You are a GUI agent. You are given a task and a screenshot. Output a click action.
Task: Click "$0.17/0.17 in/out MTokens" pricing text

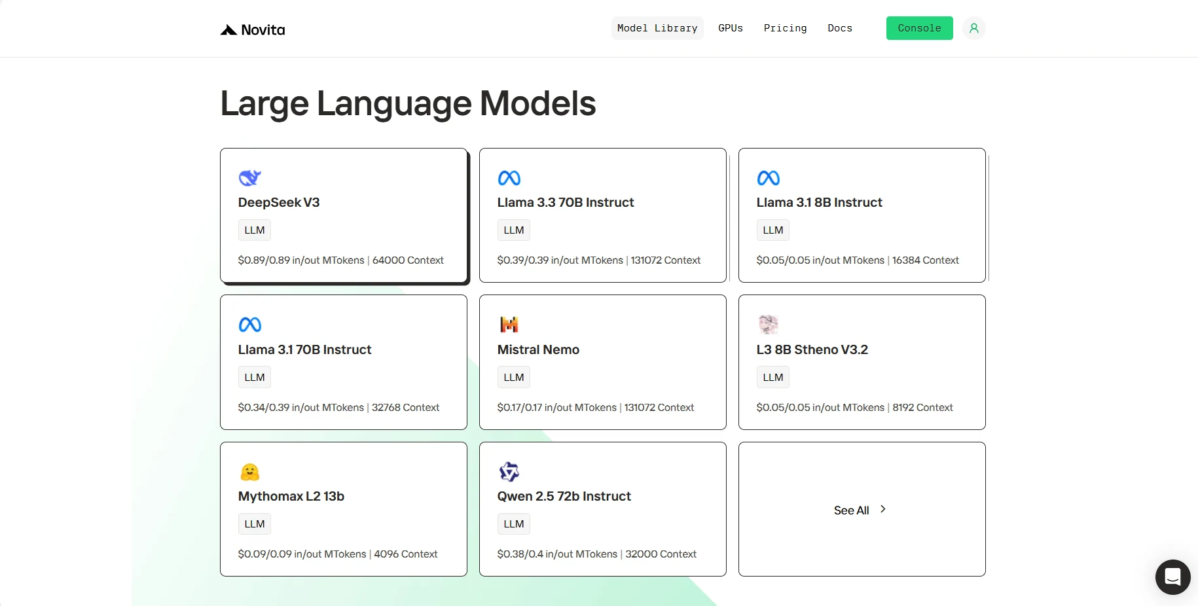pyautogui.click(x=557, y=408)
